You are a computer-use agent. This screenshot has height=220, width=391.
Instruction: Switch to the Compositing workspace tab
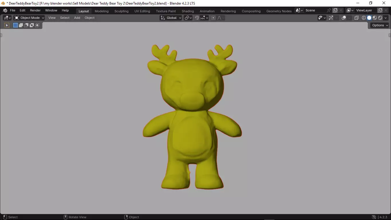click(x=251, y=11)
